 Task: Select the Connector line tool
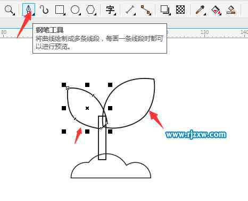pos(146,10)
